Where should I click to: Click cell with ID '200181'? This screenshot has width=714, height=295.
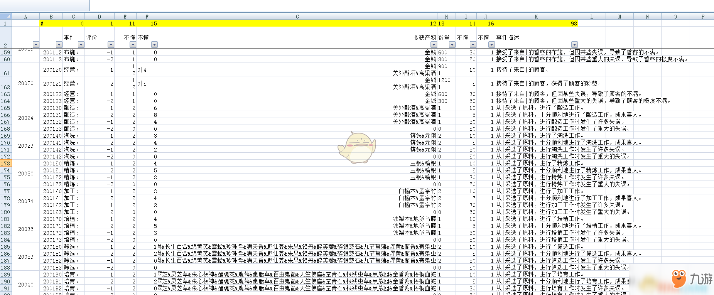tap(51, 254)
